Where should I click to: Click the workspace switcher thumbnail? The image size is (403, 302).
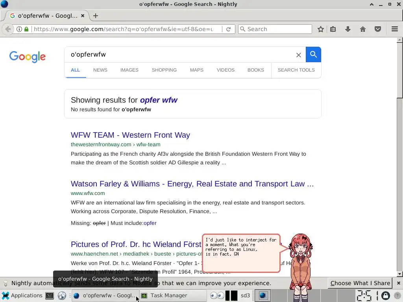tap(263, 295)
